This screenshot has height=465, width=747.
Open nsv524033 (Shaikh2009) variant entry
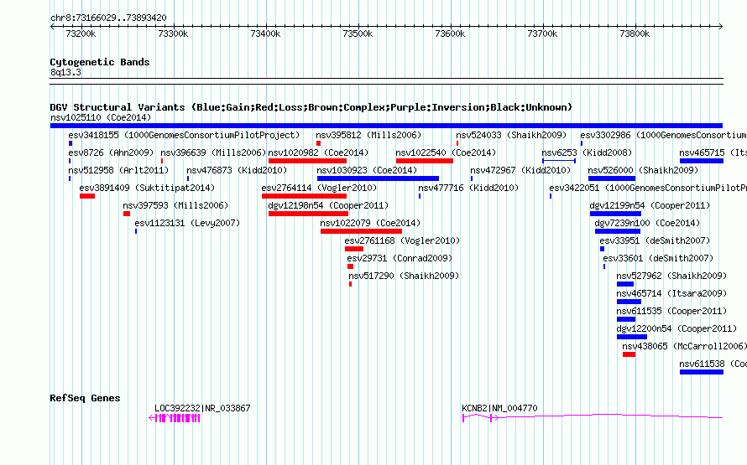click(x=511, y=135)
